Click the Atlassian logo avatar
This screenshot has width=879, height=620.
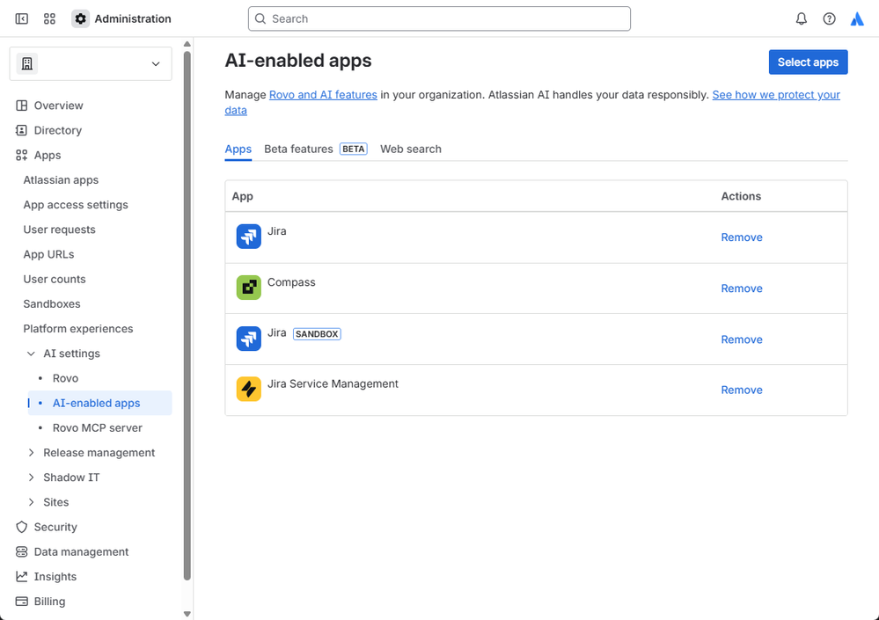[857, 18]
